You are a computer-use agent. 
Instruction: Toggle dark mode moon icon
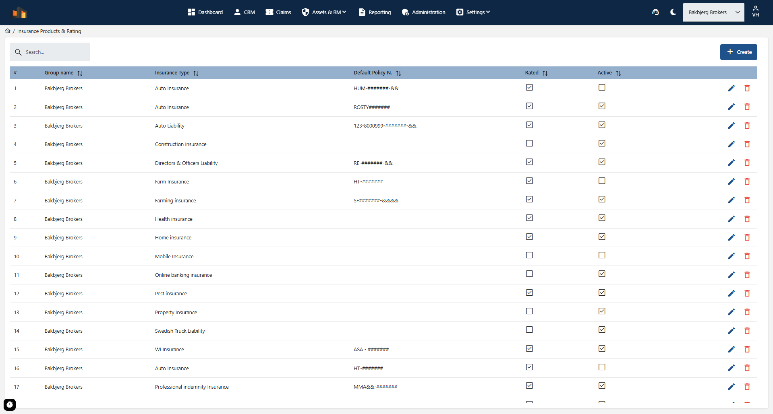[673, 12]
